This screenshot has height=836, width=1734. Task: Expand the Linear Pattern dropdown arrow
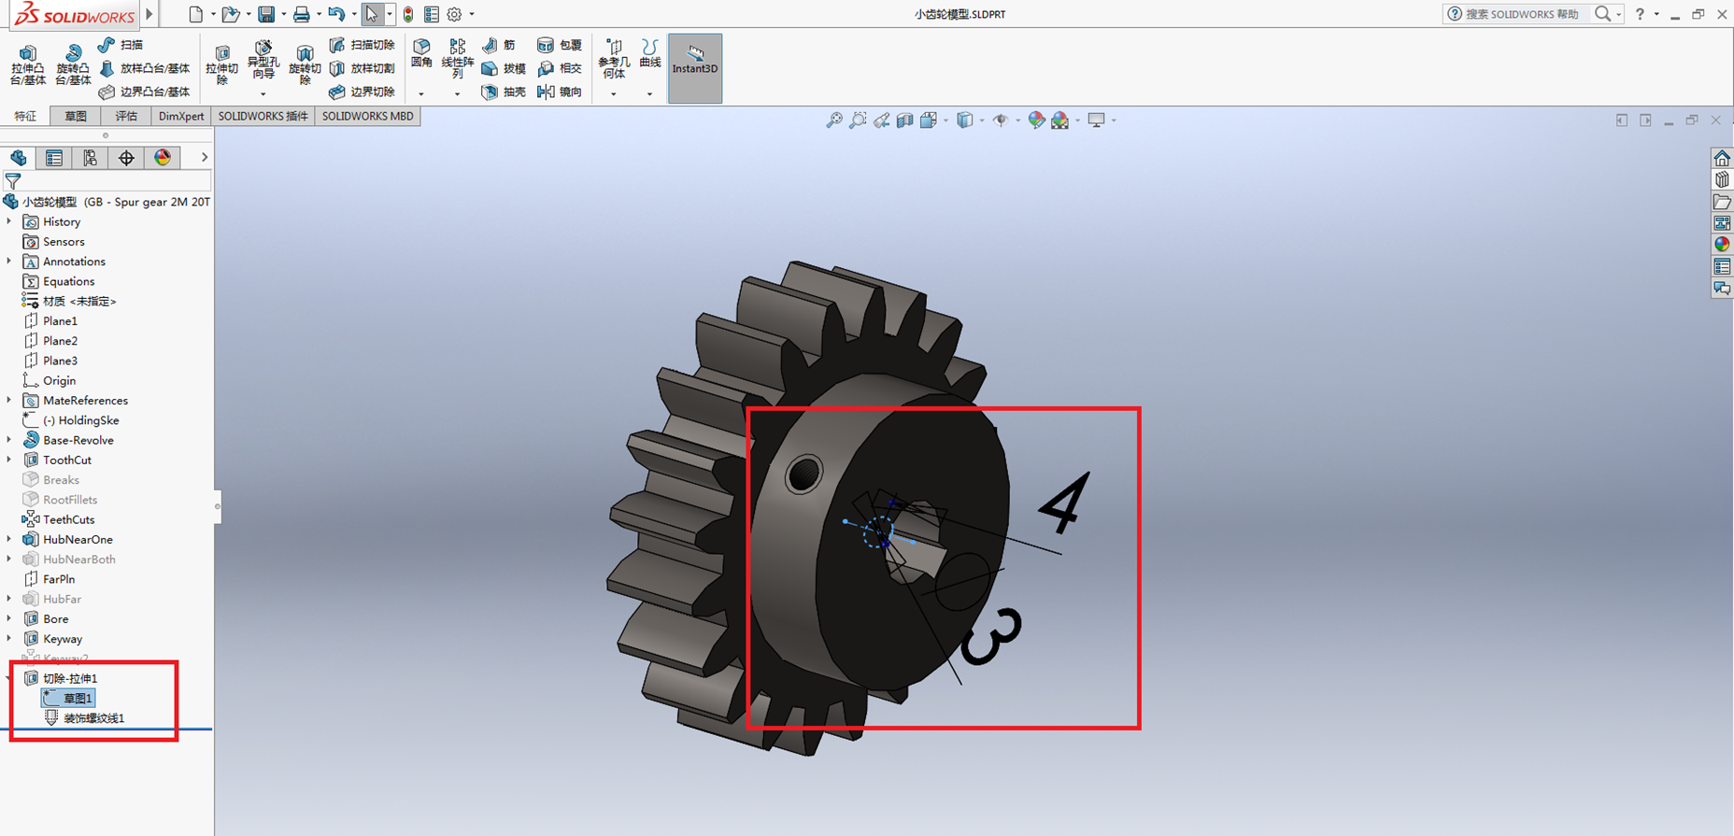[457, 93]
